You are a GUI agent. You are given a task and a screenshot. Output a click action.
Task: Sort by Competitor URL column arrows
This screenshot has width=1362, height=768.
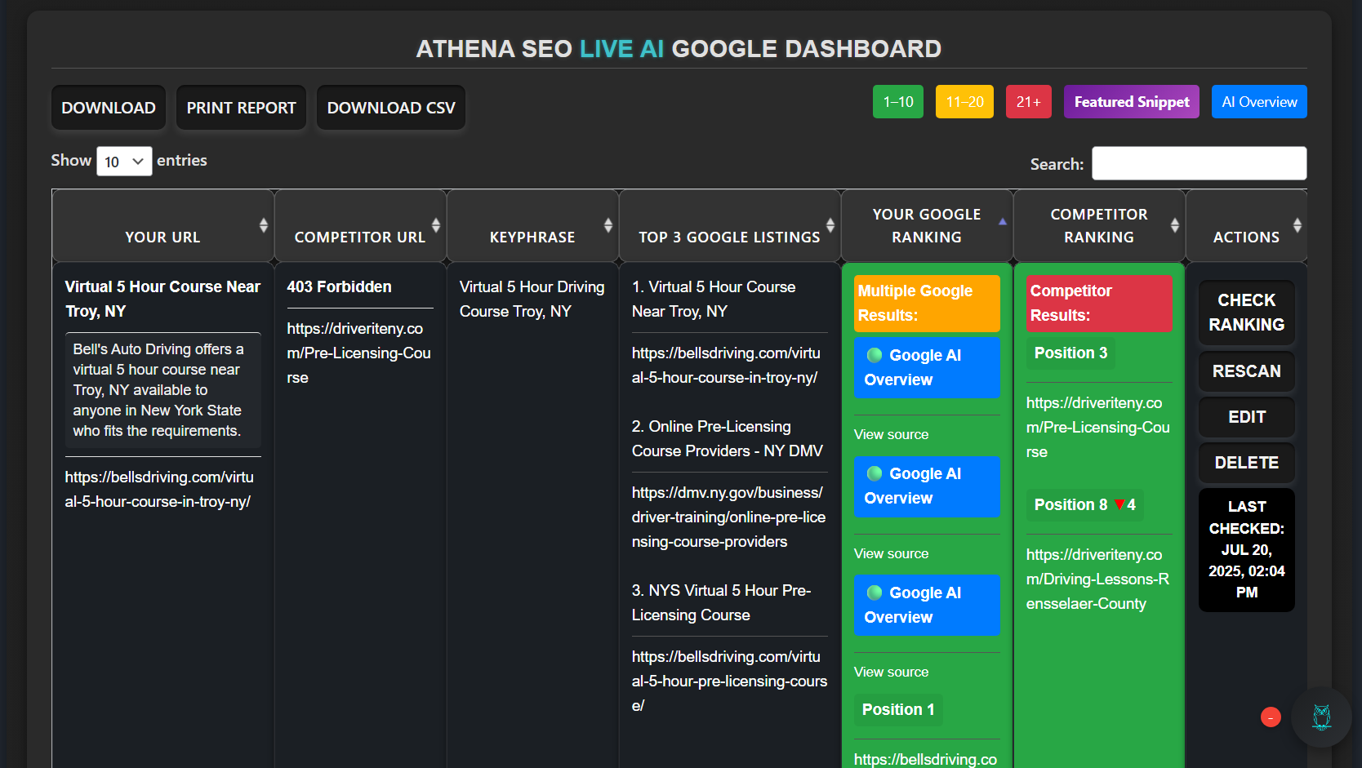[436, 225]
